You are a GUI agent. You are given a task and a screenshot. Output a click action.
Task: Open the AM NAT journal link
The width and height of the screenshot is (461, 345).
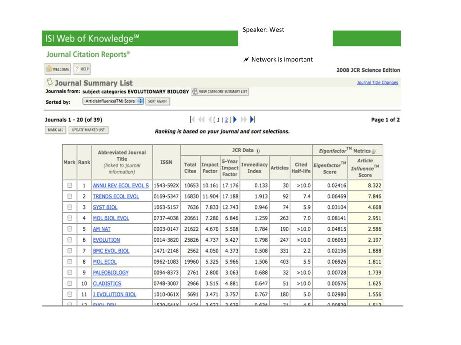coord(102,229)
